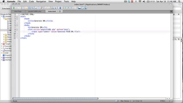This screenshot has height=103, width=183.
Task: Click the Ready status text
Action: pyautogui.click(x=15, y=101)
